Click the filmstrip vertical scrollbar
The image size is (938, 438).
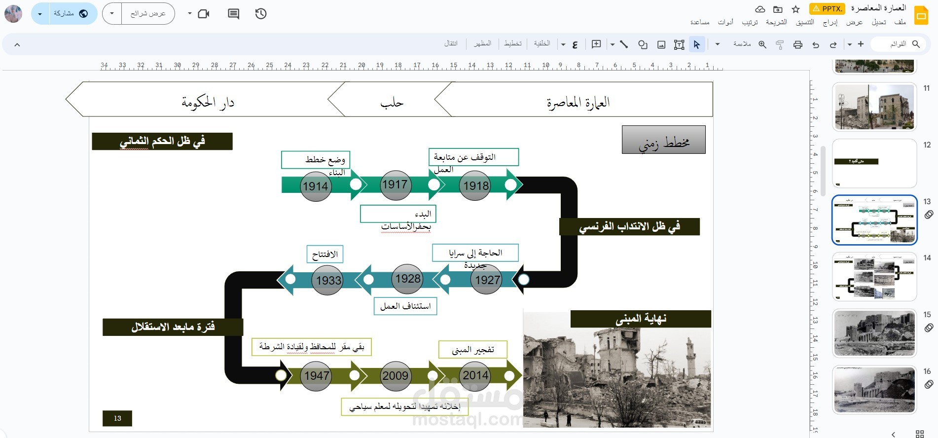click(x=823, y=171)
